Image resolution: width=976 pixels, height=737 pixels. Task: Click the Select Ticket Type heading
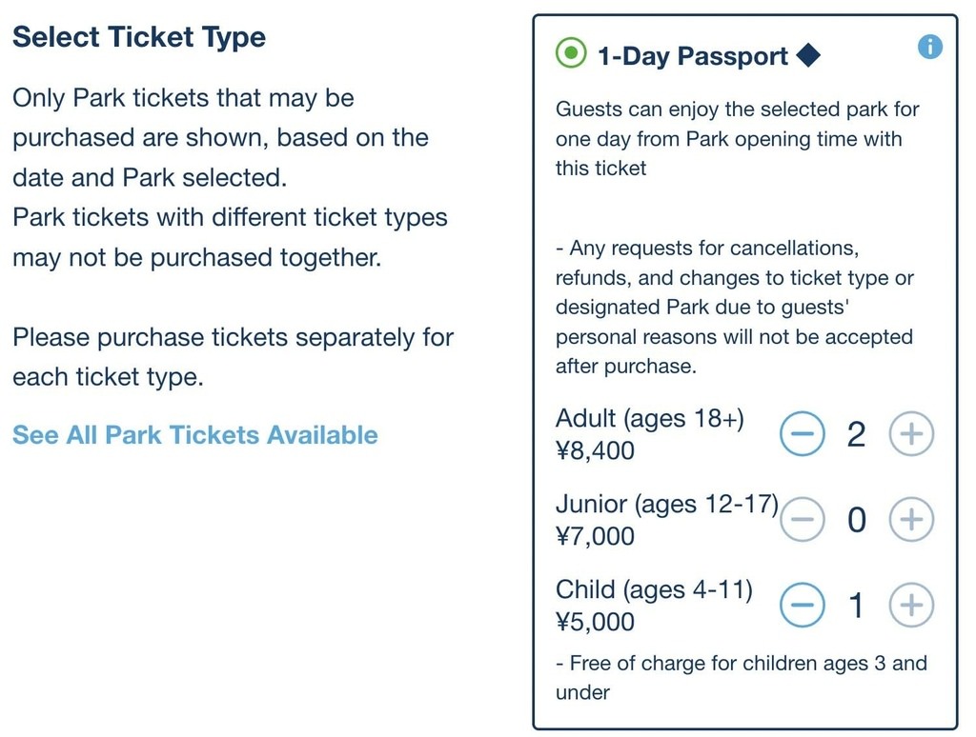[x=139, y=37]
